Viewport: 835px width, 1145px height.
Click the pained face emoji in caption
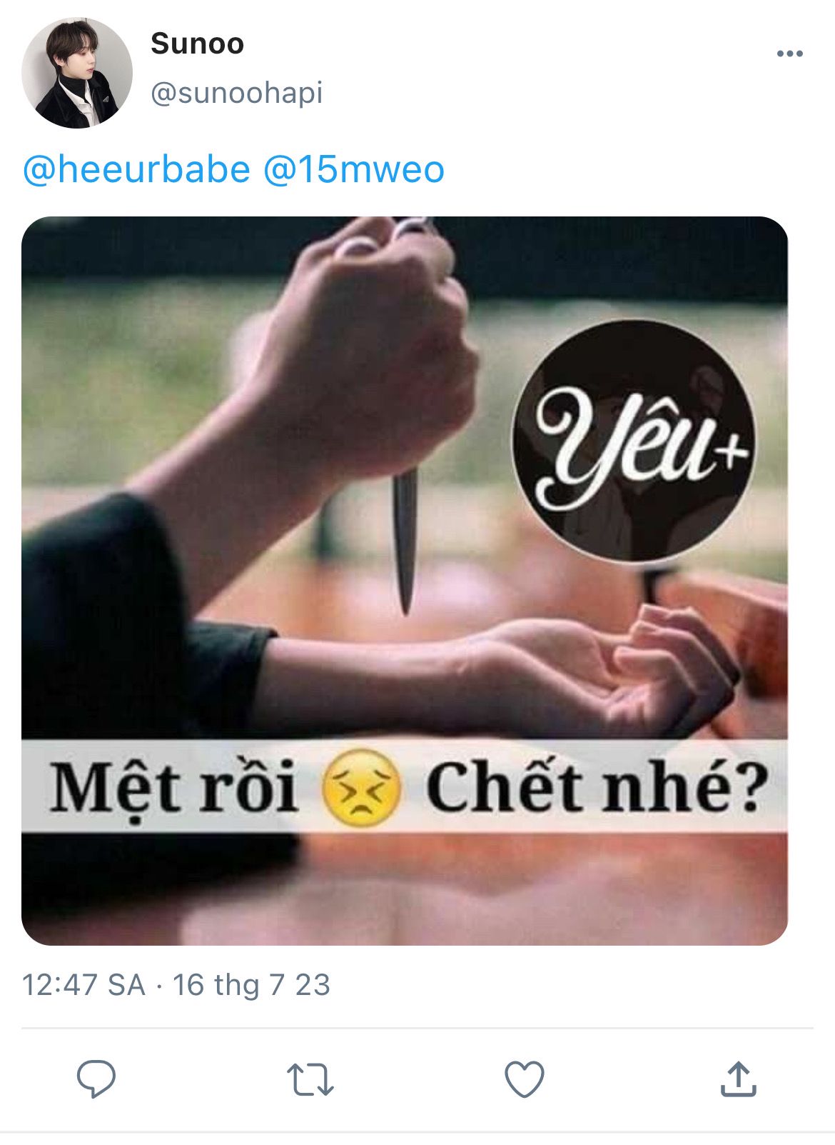[360, 788]
